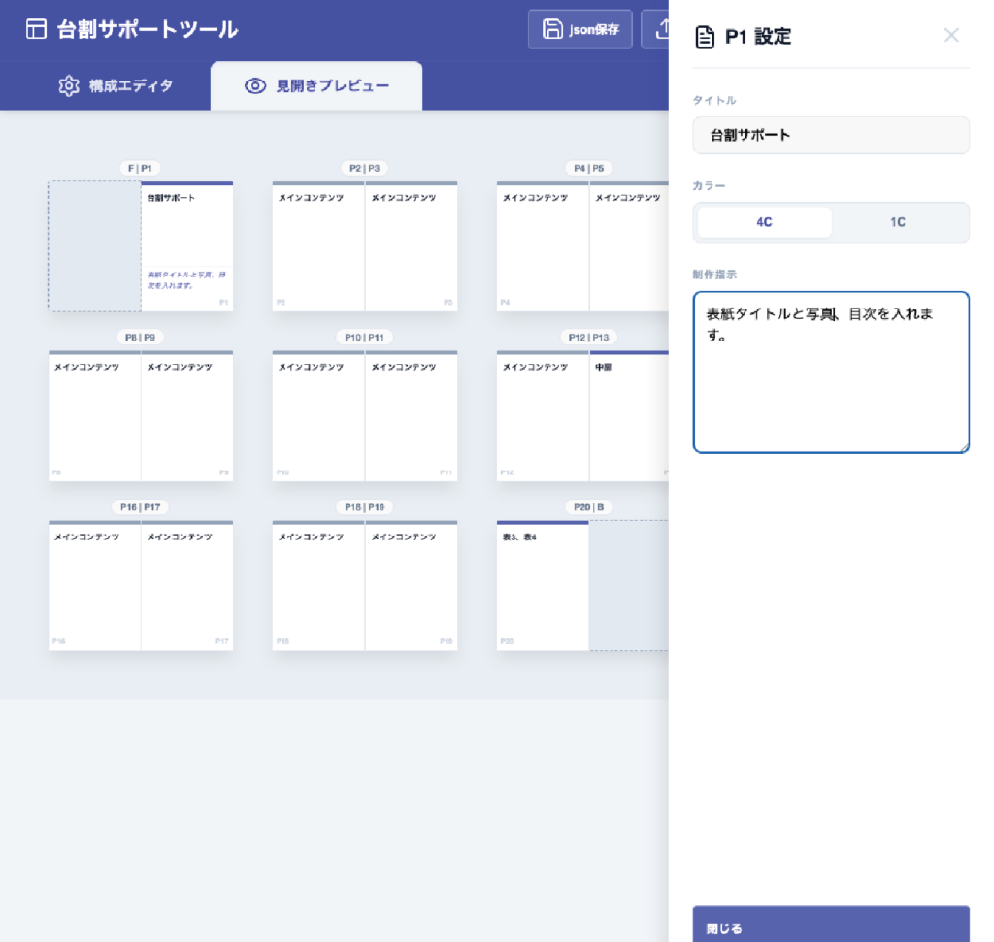Click the 台割サポートツール layout logo icon
This screenshot has width=994, height=942.
(x=36, y=29)
